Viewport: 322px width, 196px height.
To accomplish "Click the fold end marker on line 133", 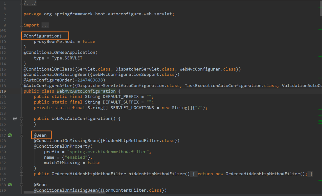I will [22, 168].
